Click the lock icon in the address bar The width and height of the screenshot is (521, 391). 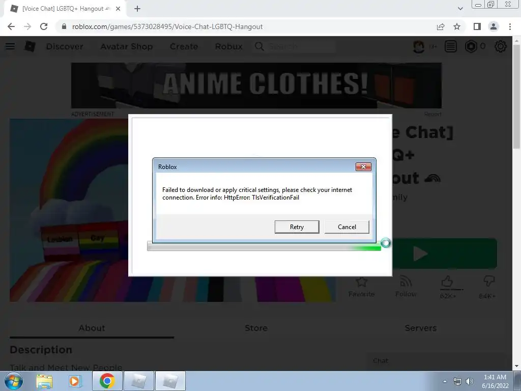64,26
